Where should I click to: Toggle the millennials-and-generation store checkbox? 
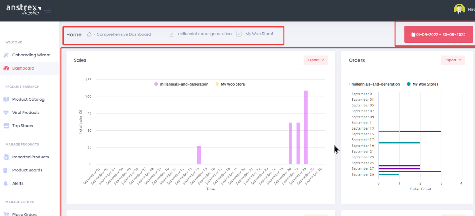(x=171, y=34)
